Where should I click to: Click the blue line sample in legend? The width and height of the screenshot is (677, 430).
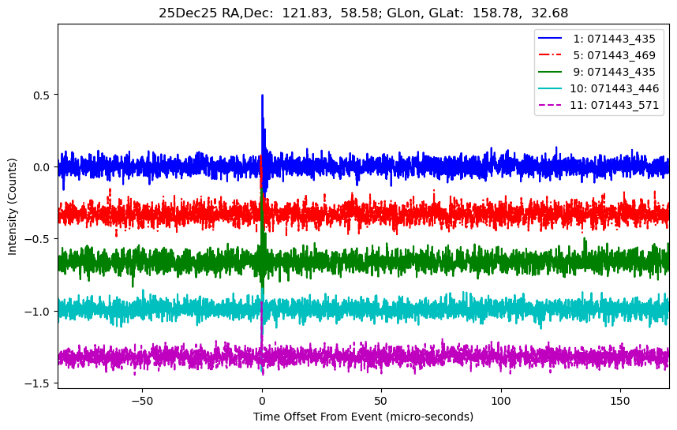pos(550,38)
